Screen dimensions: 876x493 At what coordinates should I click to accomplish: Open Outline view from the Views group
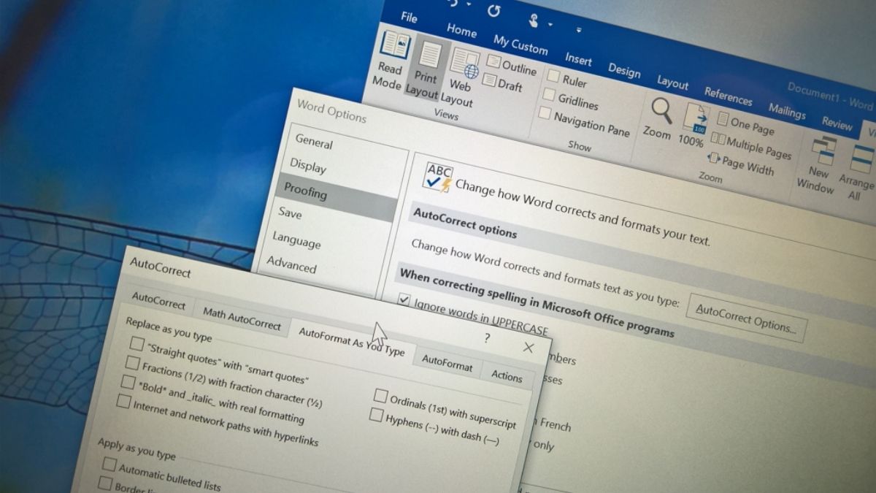(x=512, y=66)
